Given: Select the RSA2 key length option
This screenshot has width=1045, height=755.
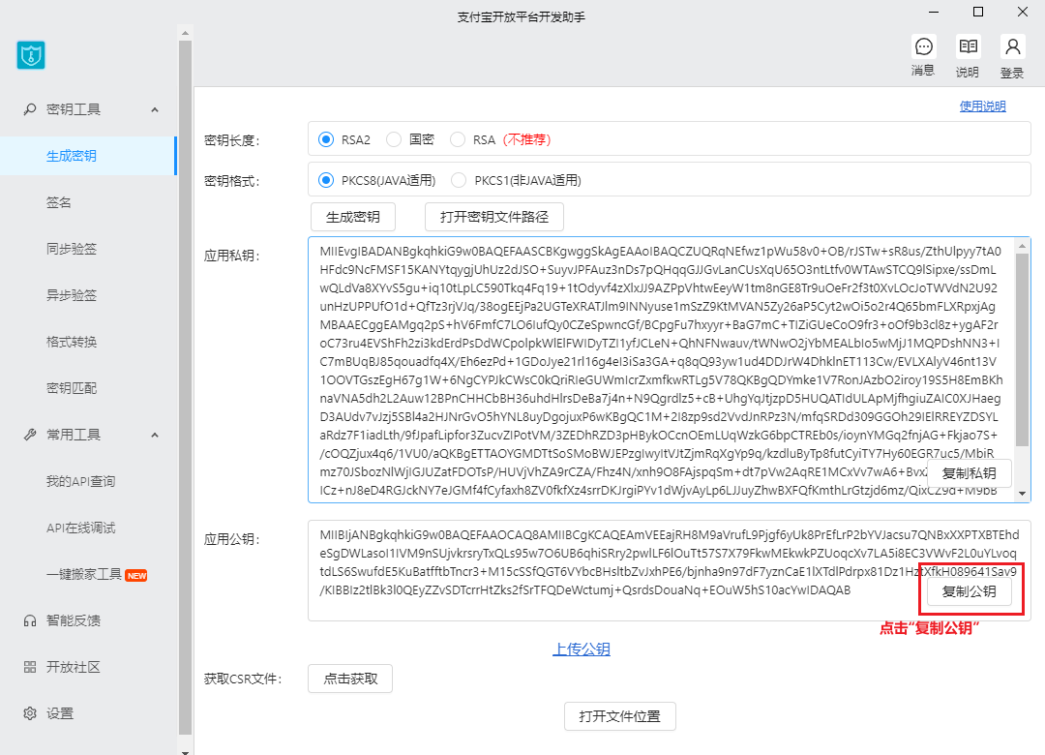Looking at the screenshot, I should click(326, 139).
